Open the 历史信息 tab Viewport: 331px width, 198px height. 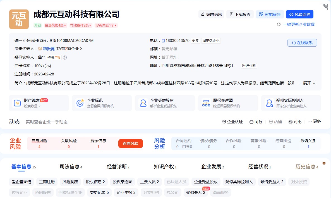click(x=307, y=167)
